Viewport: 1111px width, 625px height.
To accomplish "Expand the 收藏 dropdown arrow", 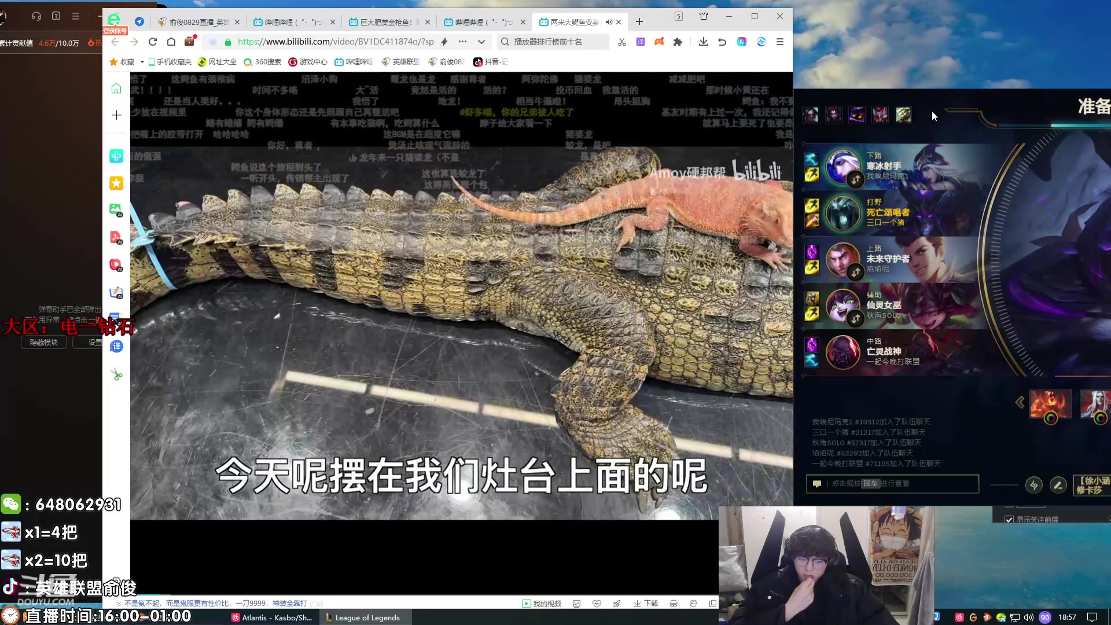I will pos(142,62).
